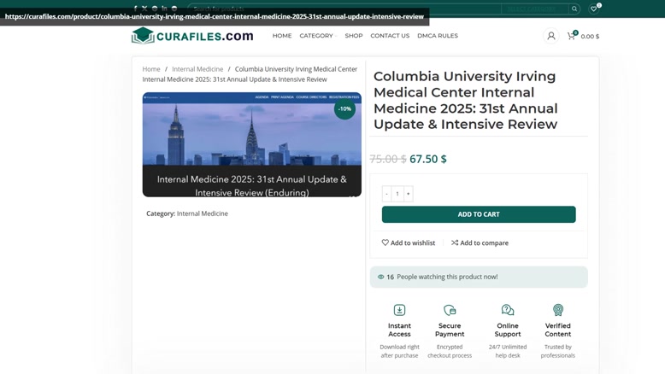Click 'Encrypted checkout process' text
Viewport: 665px width, 374px height.
[450, 351]
